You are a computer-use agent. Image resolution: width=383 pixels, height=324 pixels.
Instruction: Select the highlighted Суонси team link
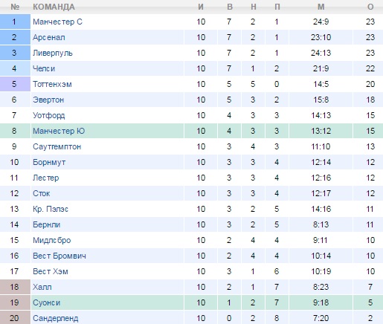pyautogui.click(x=46, y=302)
